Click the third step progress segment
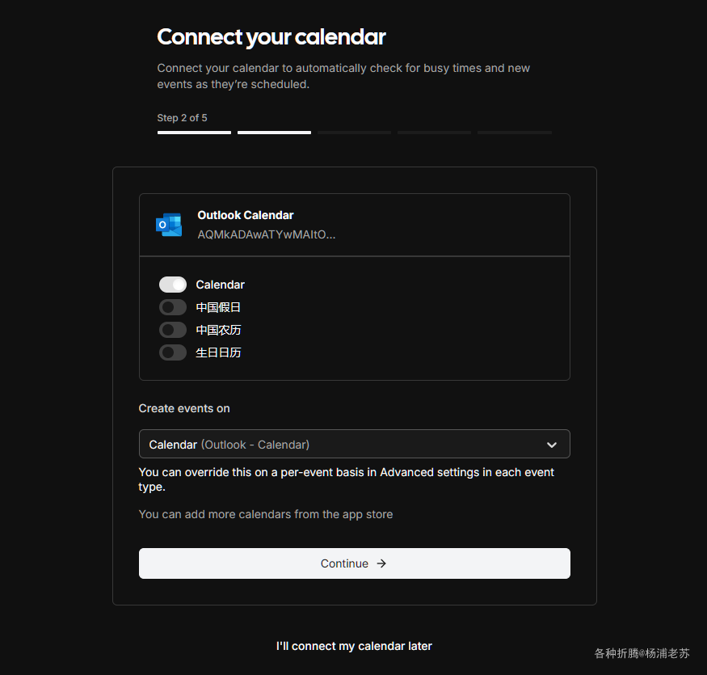This screenshot has width=707, height=675. coord(355,133)
